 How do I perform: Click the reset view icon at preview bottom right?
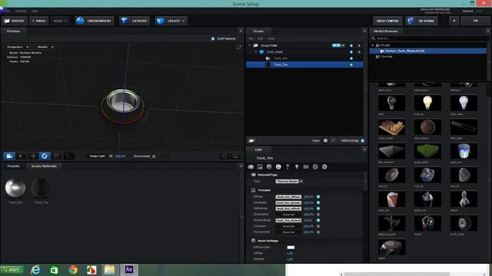[224, 156]
